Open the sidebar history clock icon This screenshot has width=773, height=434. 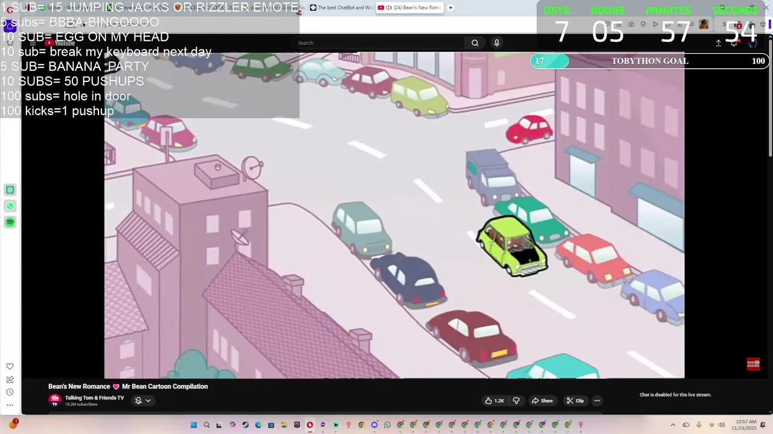[x=10, y=392]
